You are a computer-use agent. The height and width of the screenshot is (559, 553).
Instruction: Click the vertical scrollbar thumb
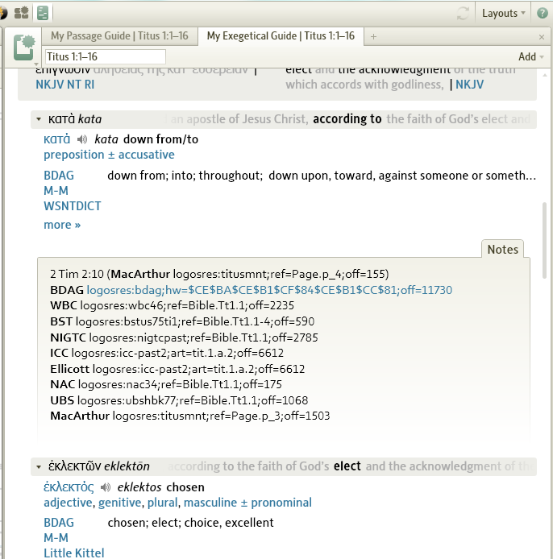point(544,240)
